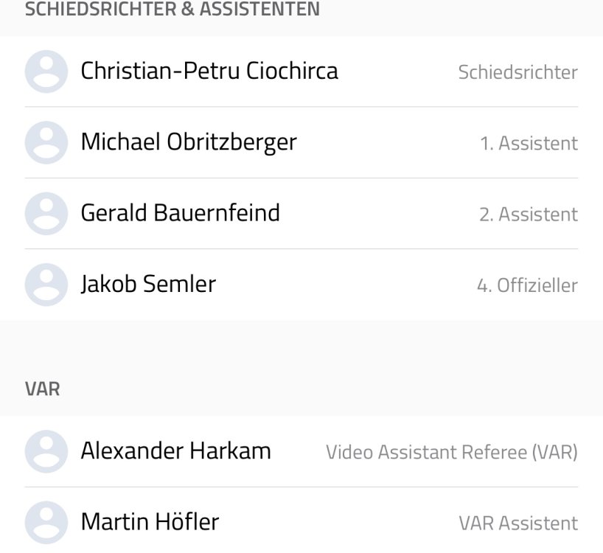Click Christian-Petru Ciochirca's avatar icon
The width and height of the screenshot is (603, 553).
(46, 72)
